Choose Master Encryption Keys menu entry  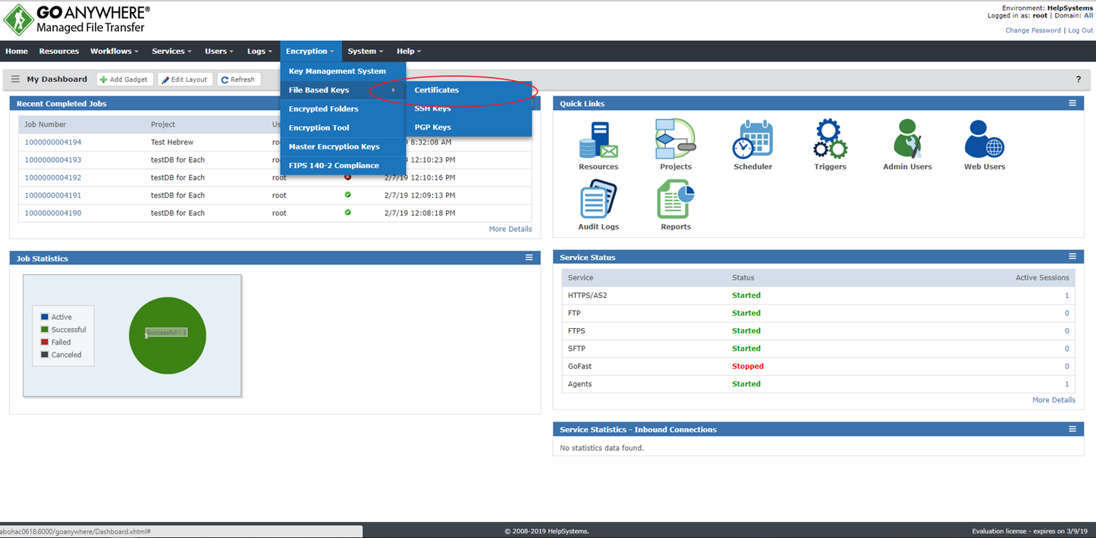click(x=343, y=147)
